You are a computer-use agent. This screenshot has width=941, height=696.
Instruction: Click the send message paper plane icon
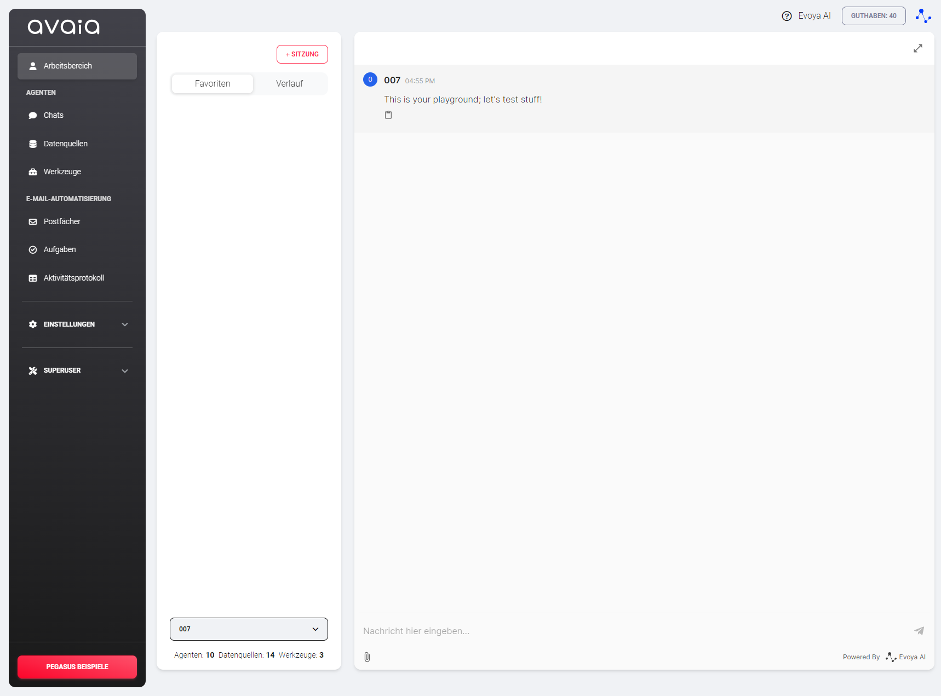pos(919,631)
